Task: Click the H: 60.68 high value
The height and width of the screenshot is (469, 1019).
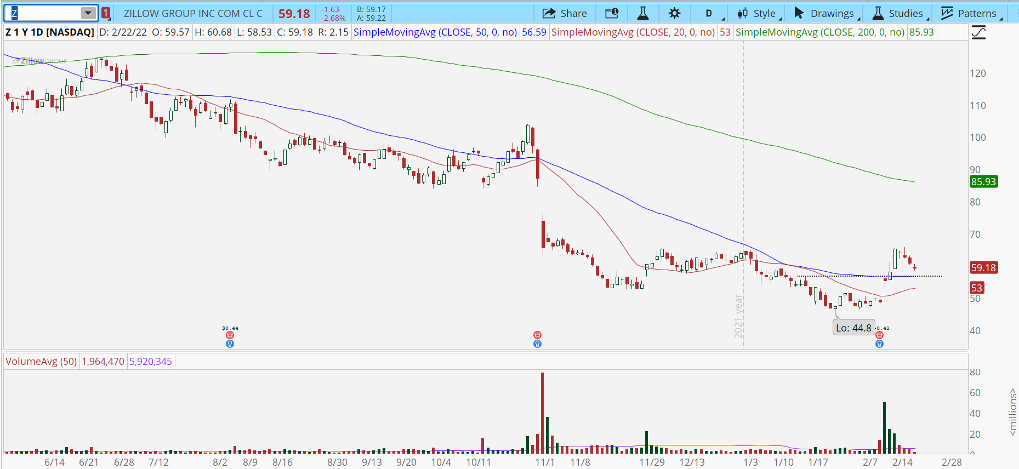Action: coord(213,32)
